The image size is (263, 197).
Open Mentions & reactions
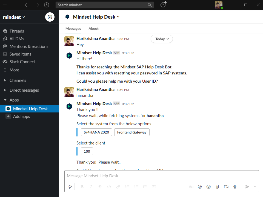pyautogui.click(x=29, y=47)
